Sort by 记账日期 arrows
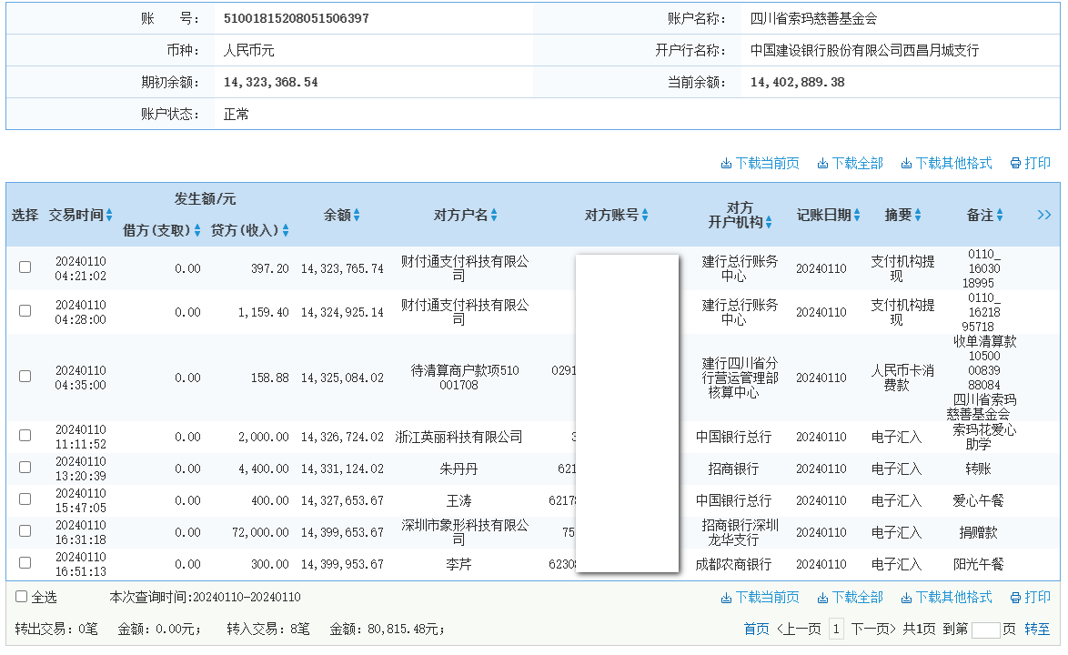Viewport: 1068px width, 655px height. coord(857,216)
